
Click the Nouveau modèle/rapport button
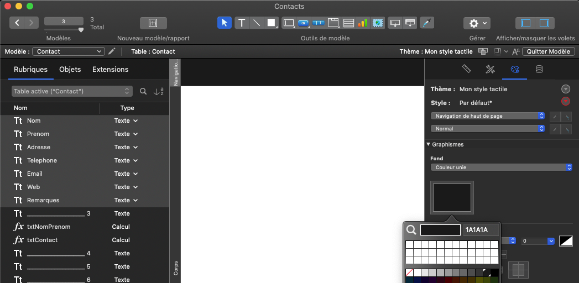click(x=153, y=23)
